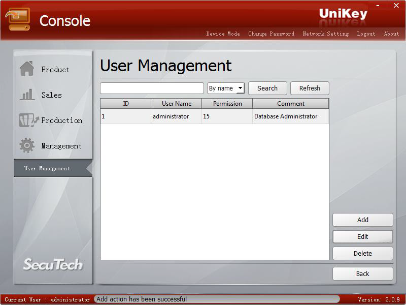Click the Management gear icon
The image size is (406, 305).
27,145
